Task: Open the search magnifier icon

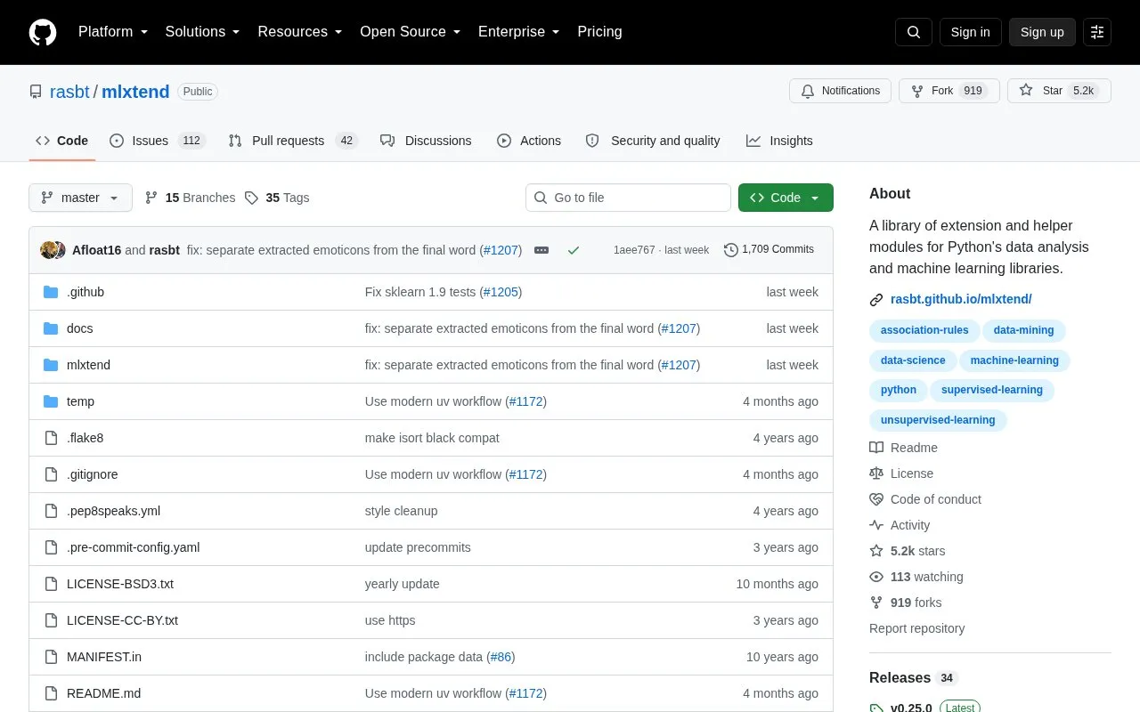Action: (914, 32)
